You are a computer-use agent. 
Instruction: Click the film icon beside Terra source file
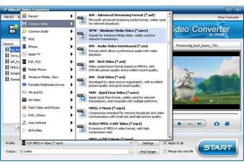click(7, 55)
